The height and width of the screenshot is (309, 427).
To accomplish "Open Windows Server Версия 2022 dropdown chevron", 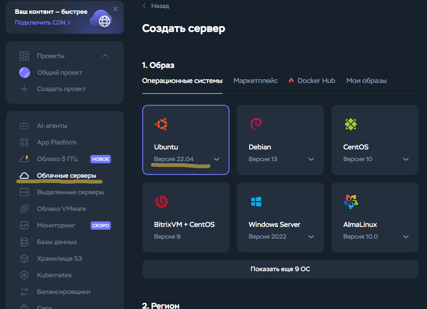I will (311, 237).
